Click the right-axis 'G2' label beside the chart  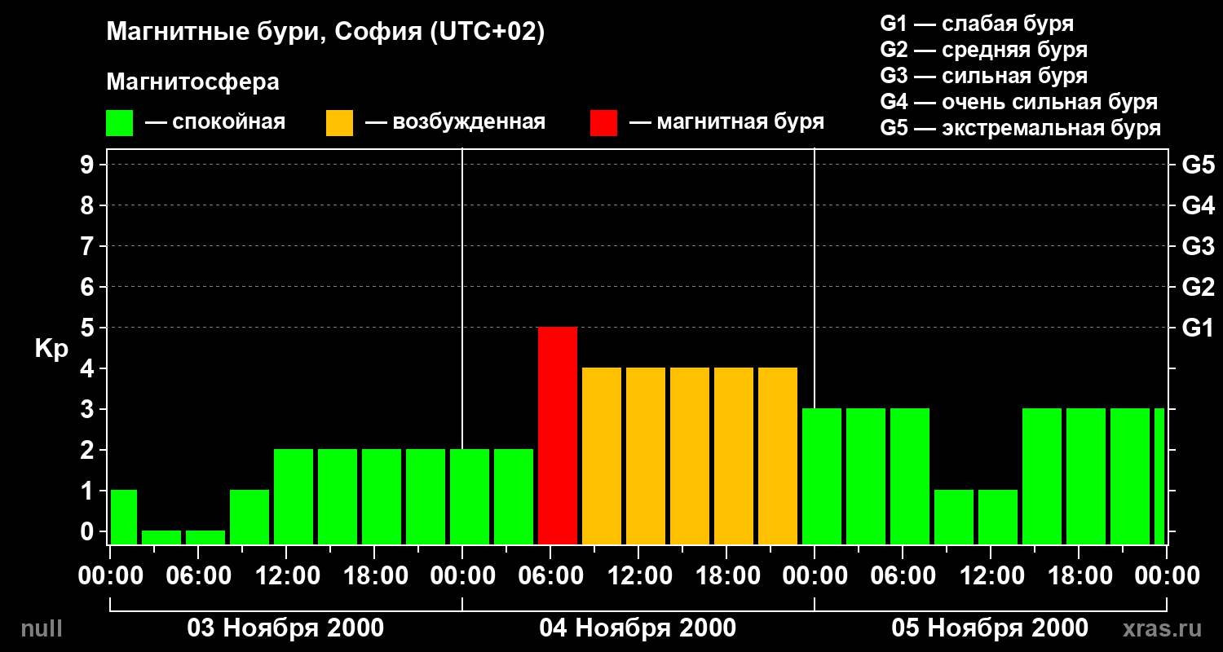click(x=1198, y=287)
